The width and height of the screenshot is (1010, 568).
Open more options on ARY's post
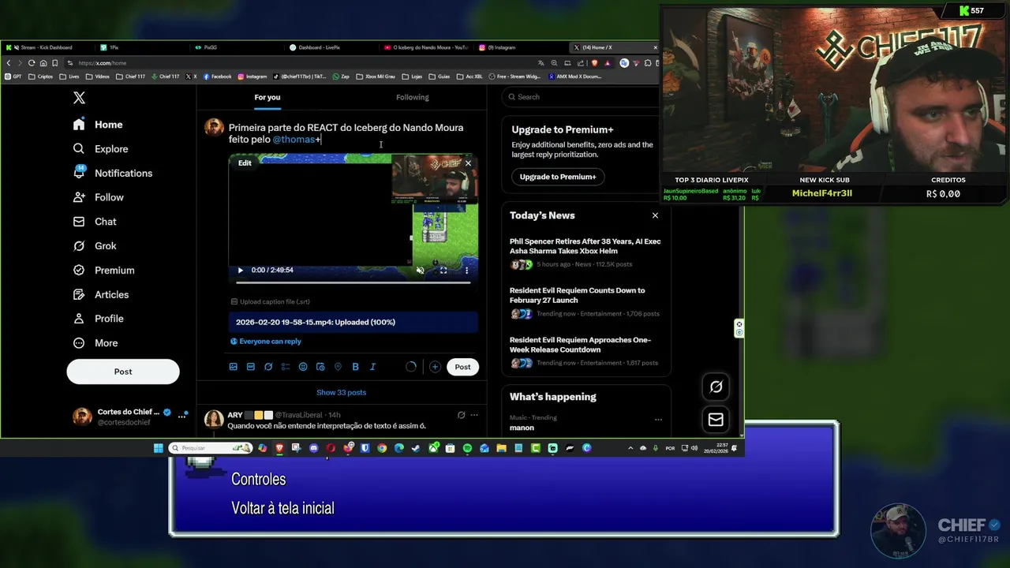click(474, 415)
